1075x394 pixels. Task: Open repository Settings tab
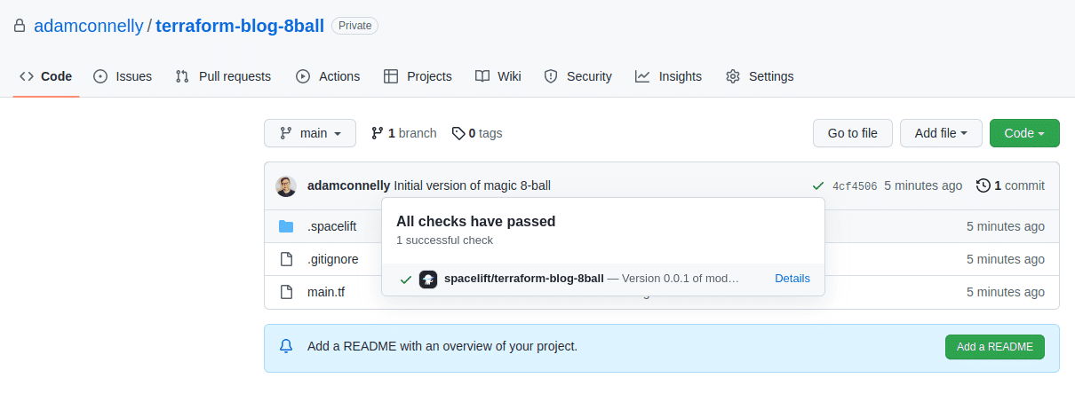[x=760, y=76]
